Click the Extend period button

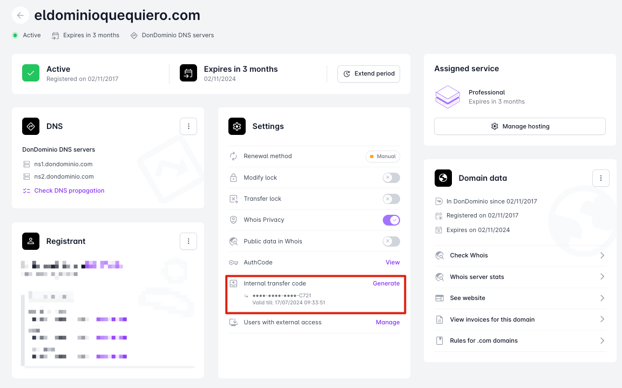coord(369,74)
